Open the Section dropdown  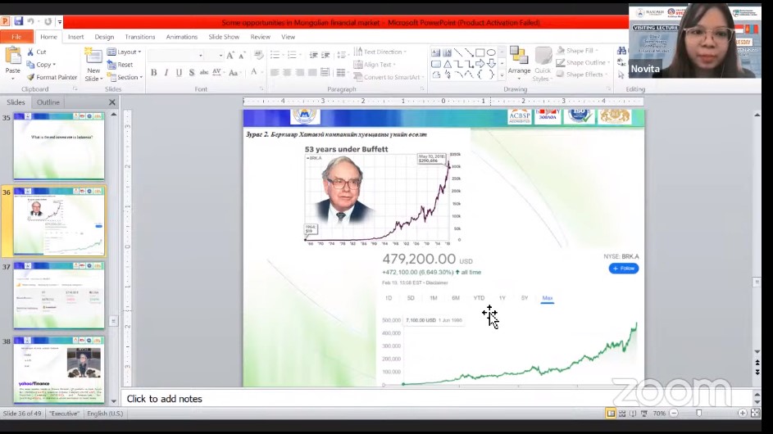pos(125,77)
